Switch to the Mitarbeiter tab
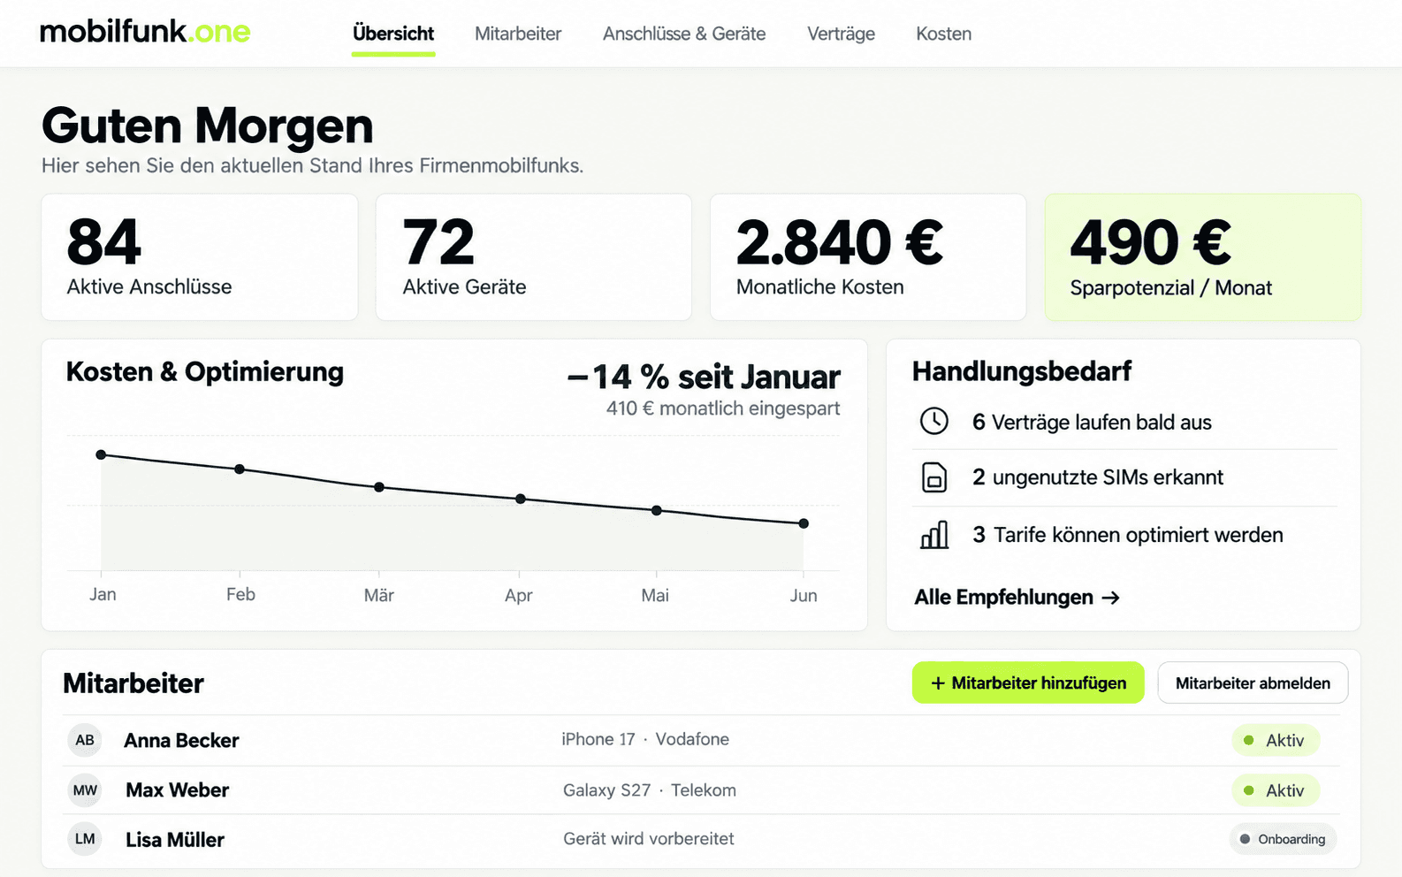This screenshot has width=1402, height=877. point(518,34)
